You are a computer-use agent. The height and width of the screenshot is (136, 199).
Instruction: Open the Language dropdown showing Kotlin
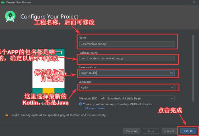[127, 87]
